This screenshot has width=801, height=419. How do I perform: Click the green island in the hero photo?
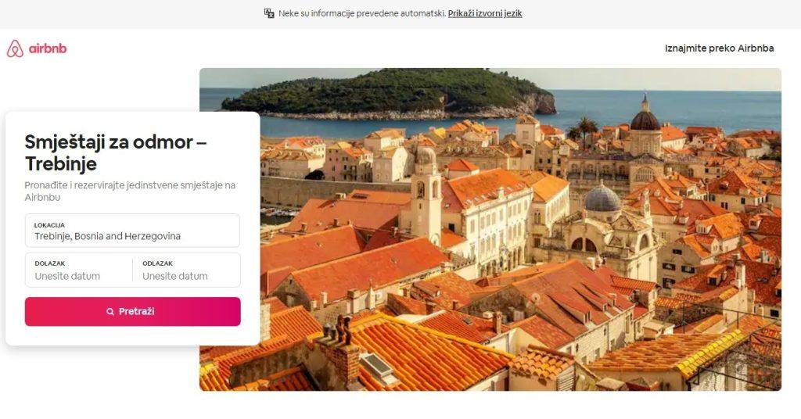388,92
